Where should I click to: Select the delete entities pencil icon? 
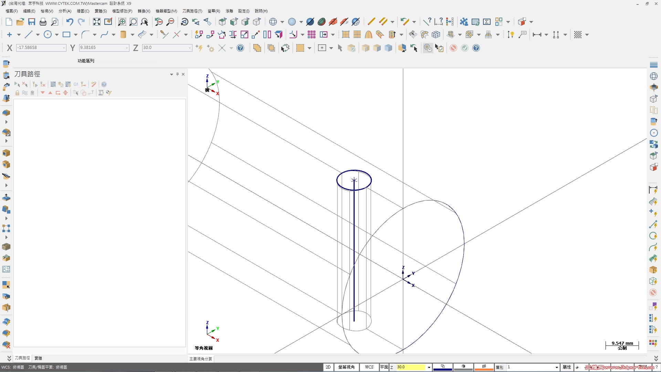[x=371, y=22]
